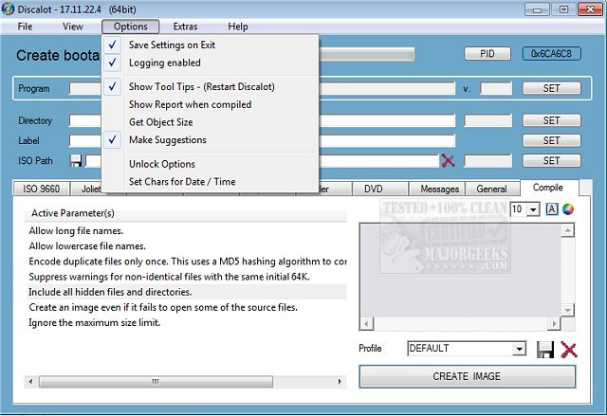Click the red X next to ISO Path
The width and height of the screenshot is (607, 416).
pyautogui.click(x=448, y=160)
